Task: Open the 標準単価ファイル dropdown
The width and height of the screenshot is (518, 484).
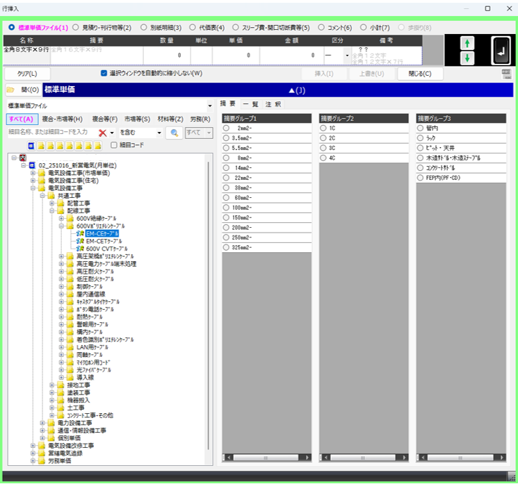Action: 209,106
